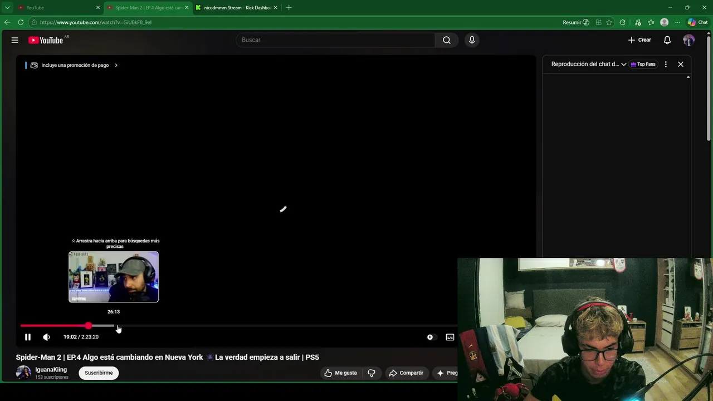The width and height of the screenshot is (713, 401).
Task: Toggle subtitles on the player
Action: (450, 337)
